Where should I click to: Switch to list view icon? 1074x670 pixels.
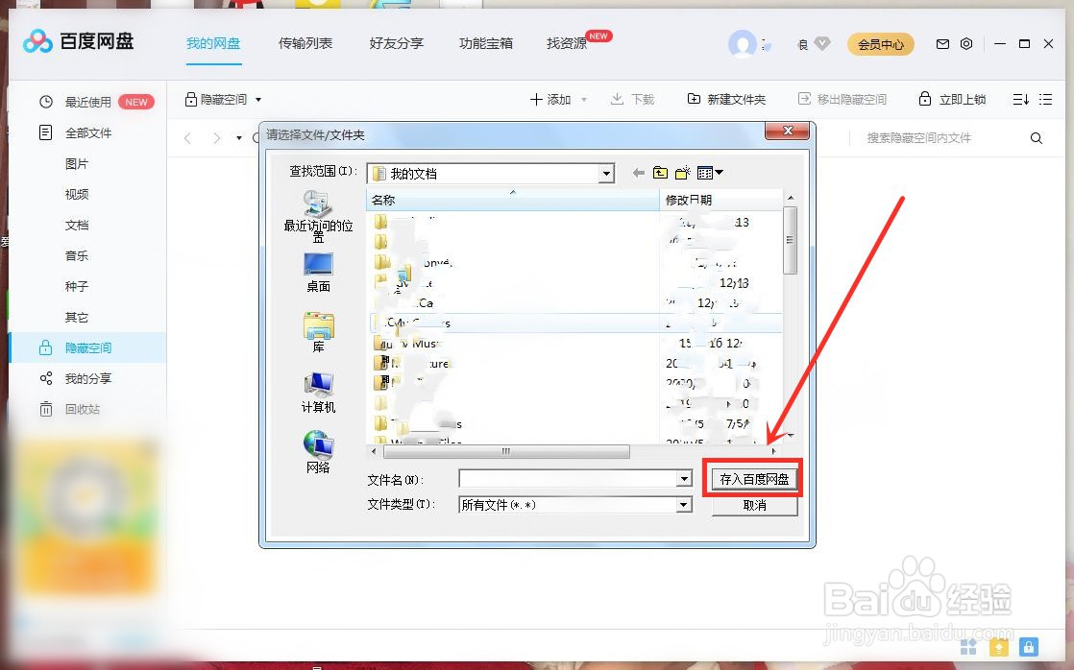click(x=1045, y=99)
